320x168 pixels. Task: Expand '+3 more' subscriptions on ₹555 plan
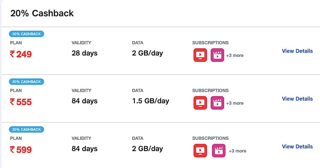(x=235, y=103)
